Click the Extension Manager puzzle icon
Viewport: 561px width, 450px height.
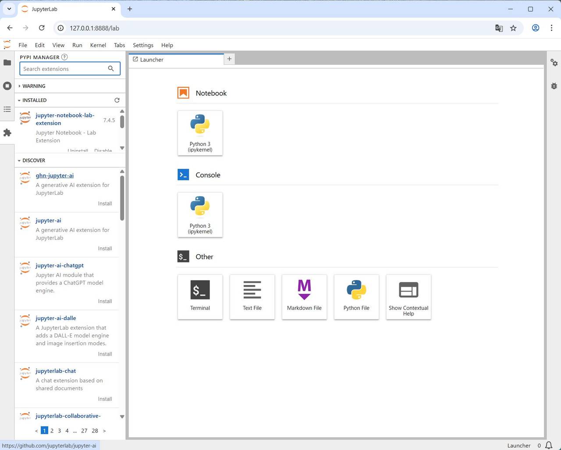click(x=7, y=133)
